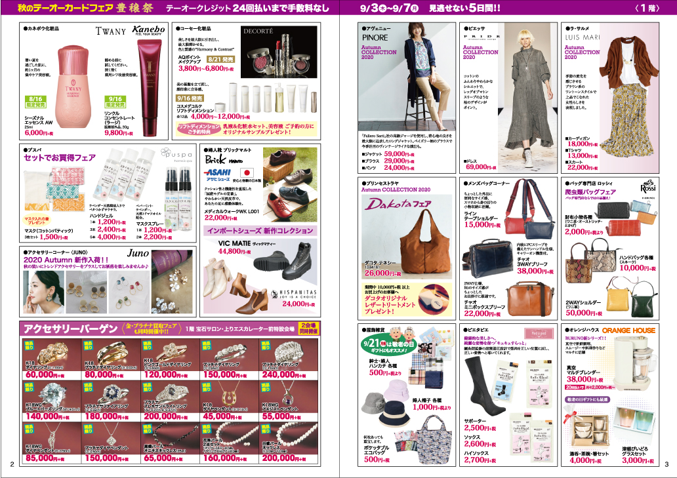This screenshot has width=677, height=478.
Task: Click the 2WAYショルダー 50,000円+税 price
Action: (x=584, y=313)
